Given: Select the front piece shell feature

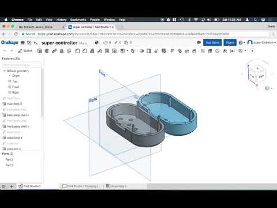Looking at the screenshot, I should (x=16, y=127).
